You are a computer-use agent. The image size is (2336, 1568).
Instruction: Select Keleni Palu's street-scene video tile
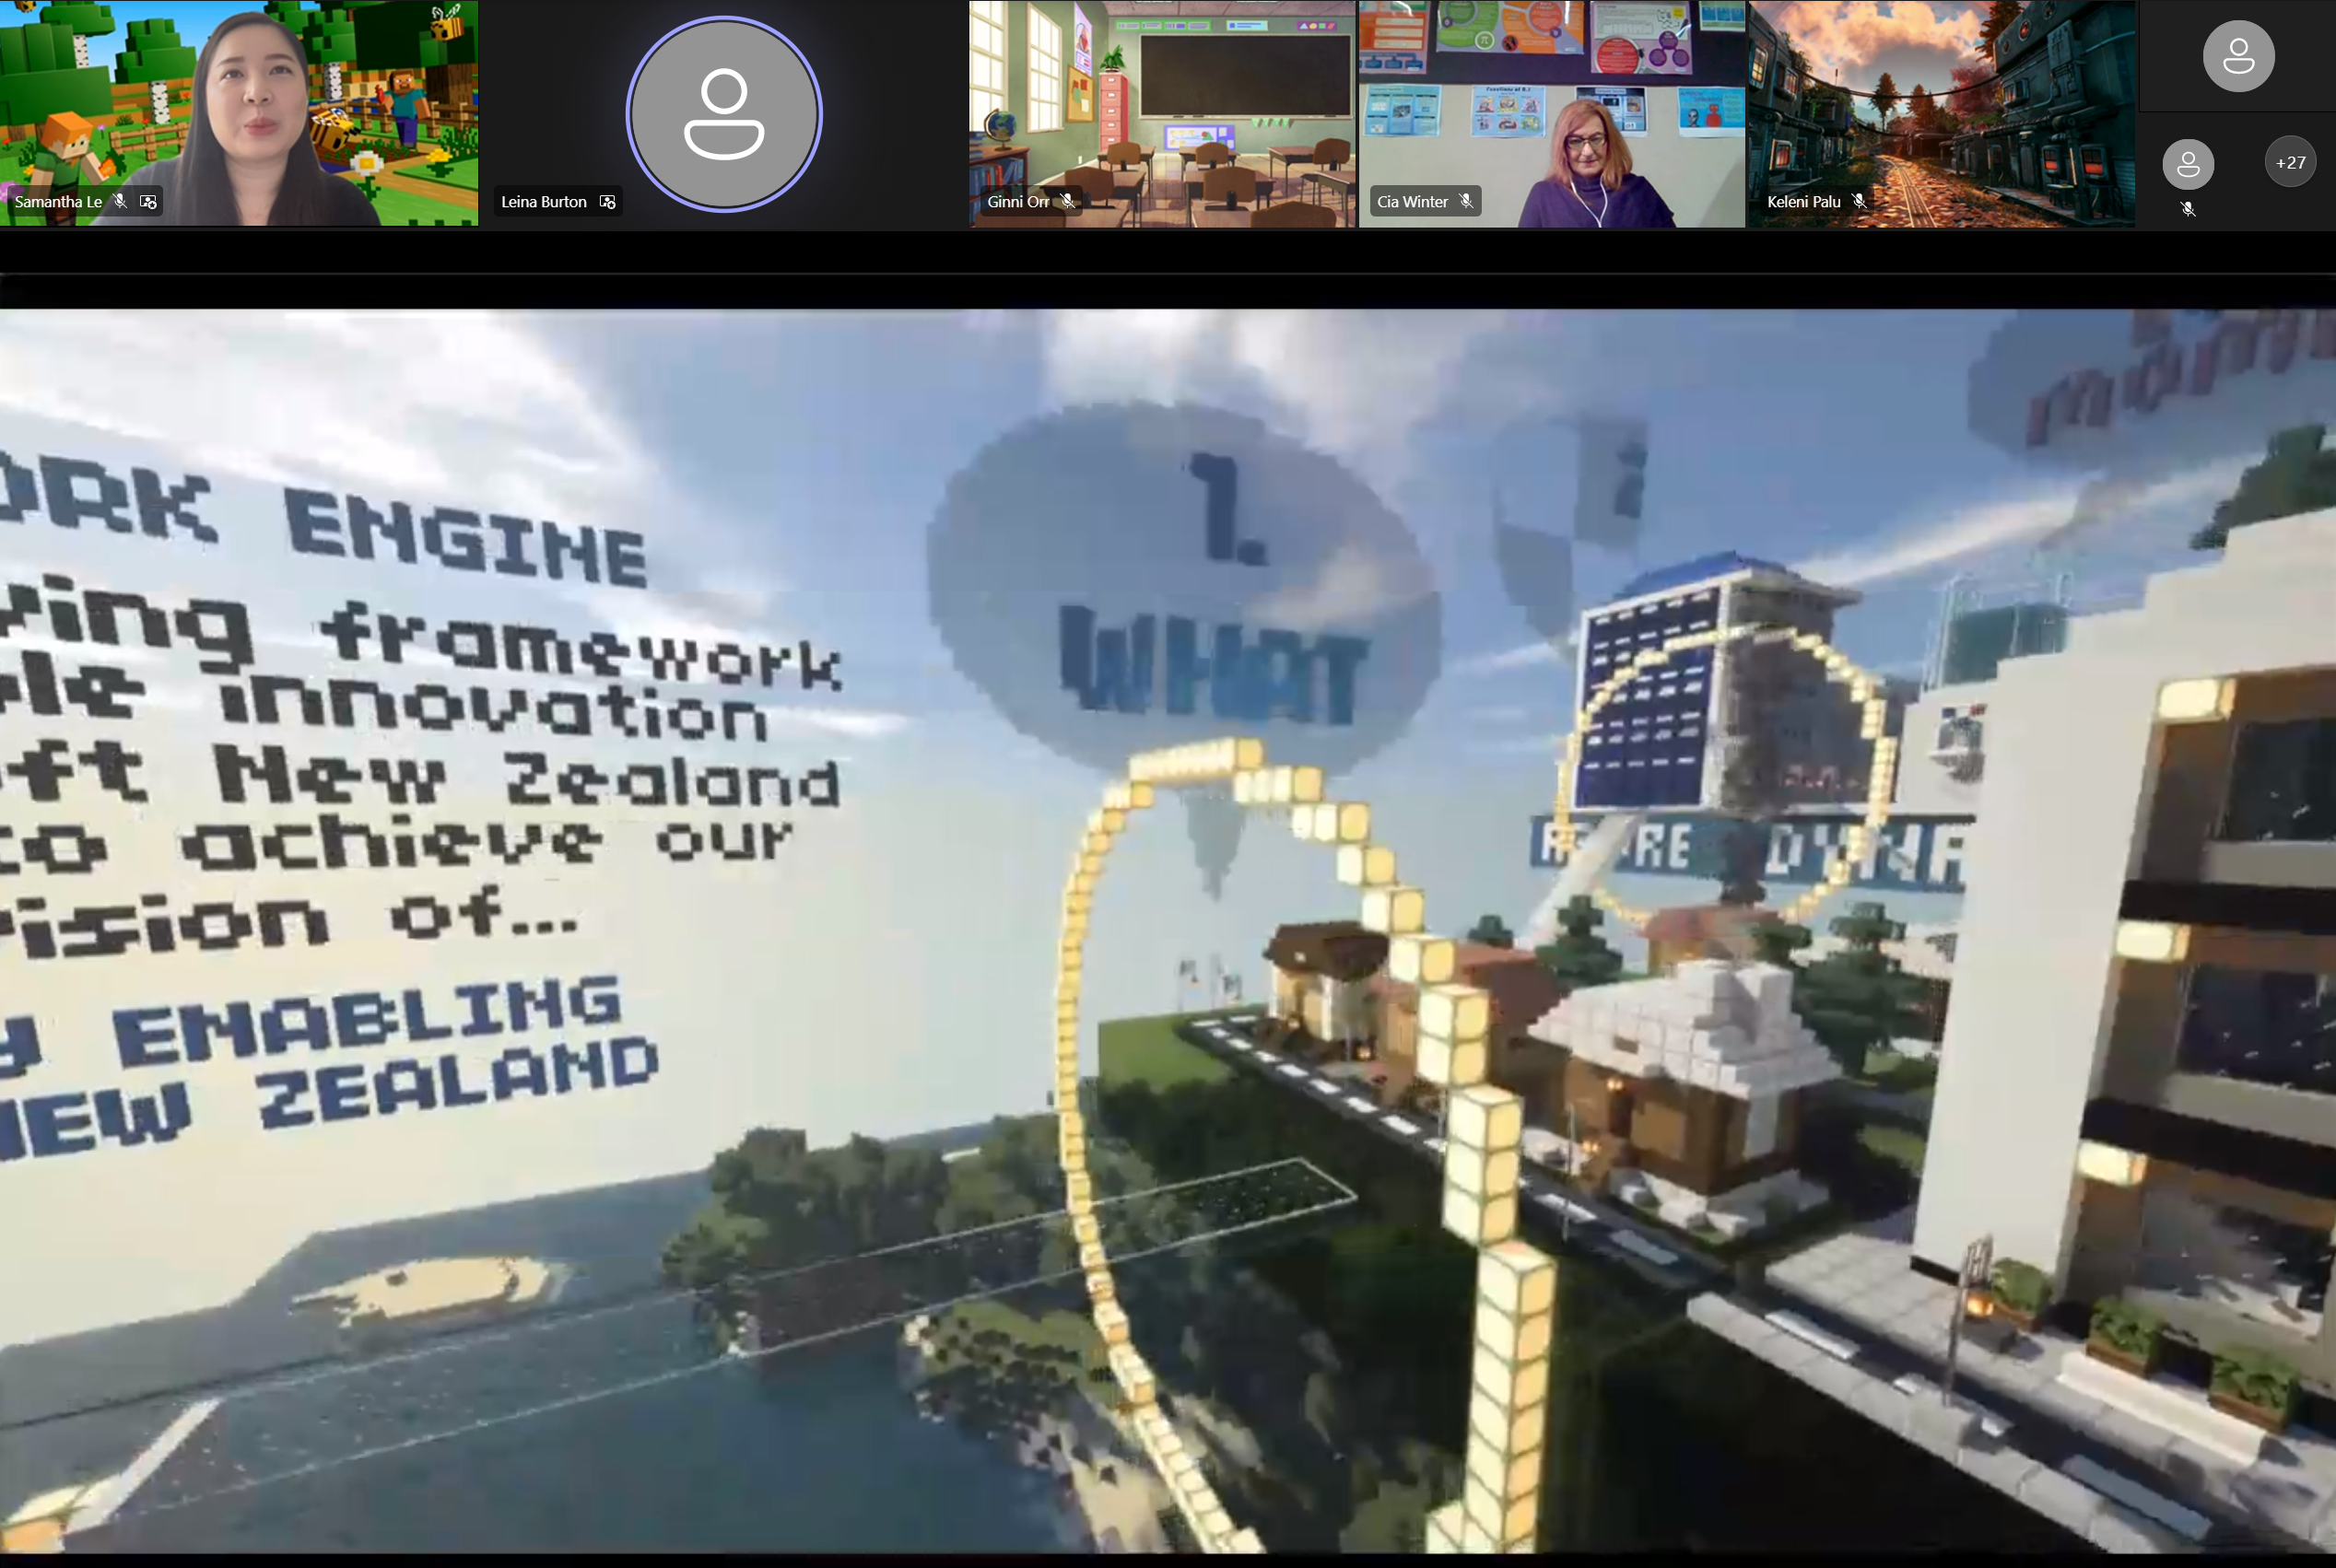coord(1940,100)
